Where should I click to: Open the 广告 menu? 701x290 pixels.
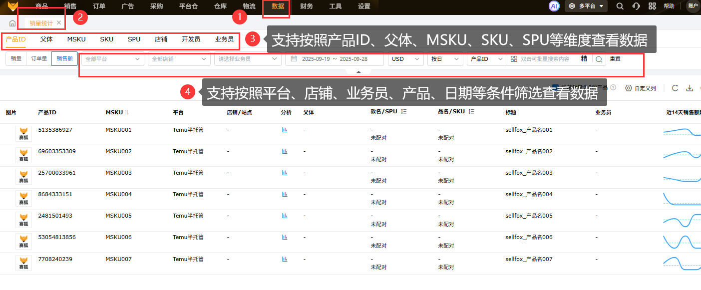pos(128,6)
